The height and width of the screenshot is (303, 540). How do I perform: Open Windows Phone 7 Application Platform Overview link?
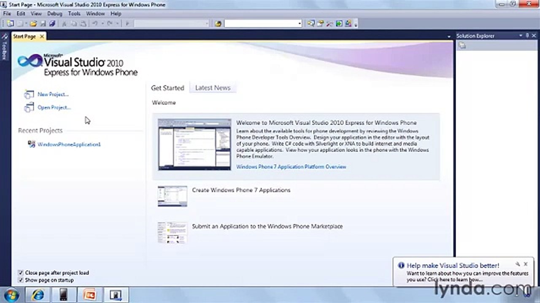(x=291, y=167)
